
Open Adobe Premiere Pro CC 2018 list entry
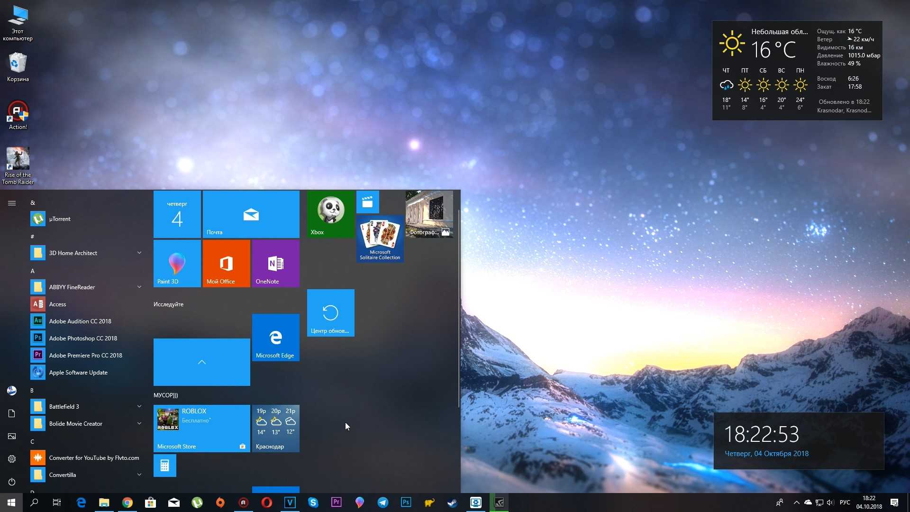pyautogui.click(x=85, y=356)
